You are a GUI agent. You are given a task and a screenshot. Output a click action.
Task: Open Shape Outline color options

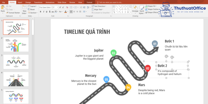pyautogui.click(x=152, y=9)
